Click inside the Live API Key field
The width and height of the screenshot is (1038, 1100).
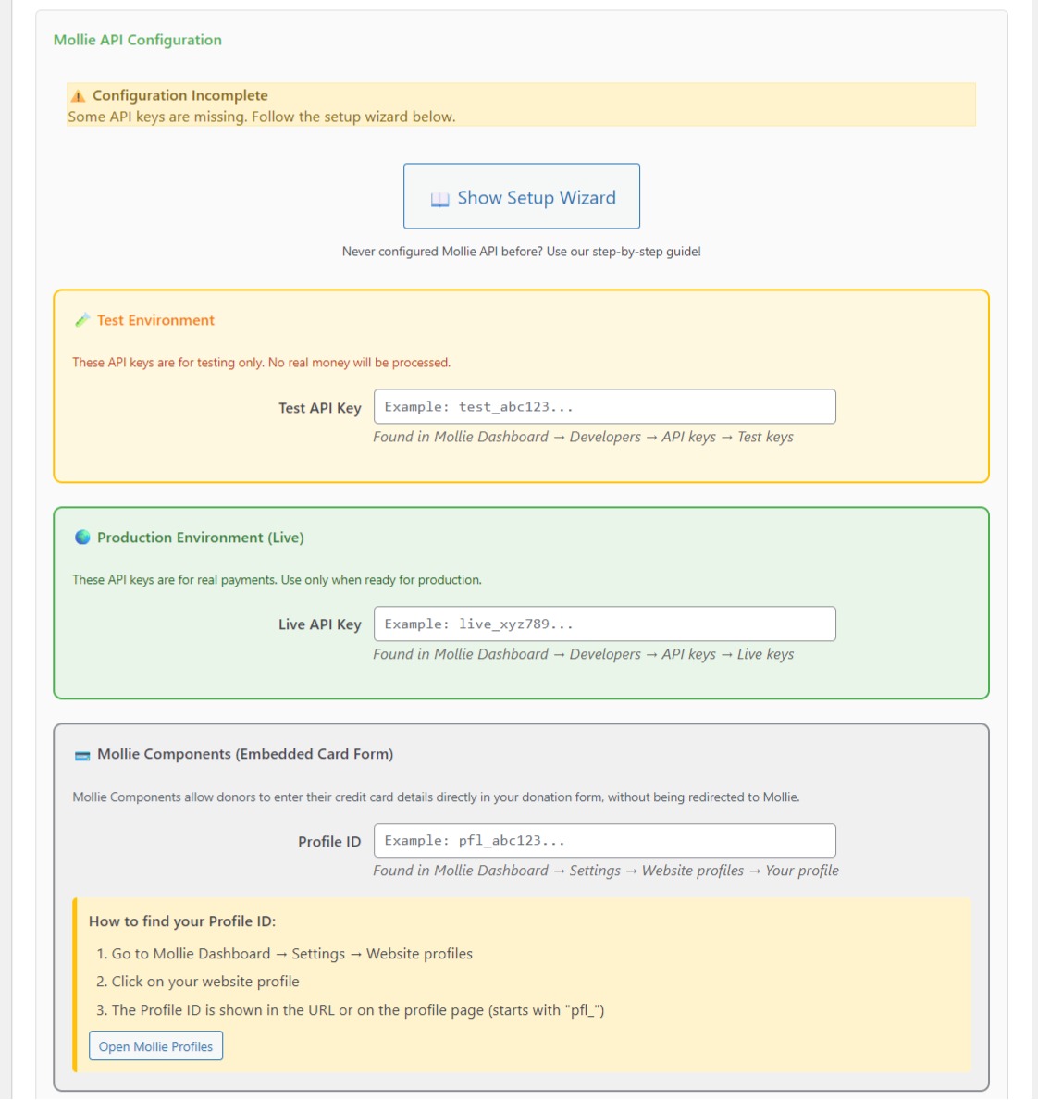coord(606,622)
